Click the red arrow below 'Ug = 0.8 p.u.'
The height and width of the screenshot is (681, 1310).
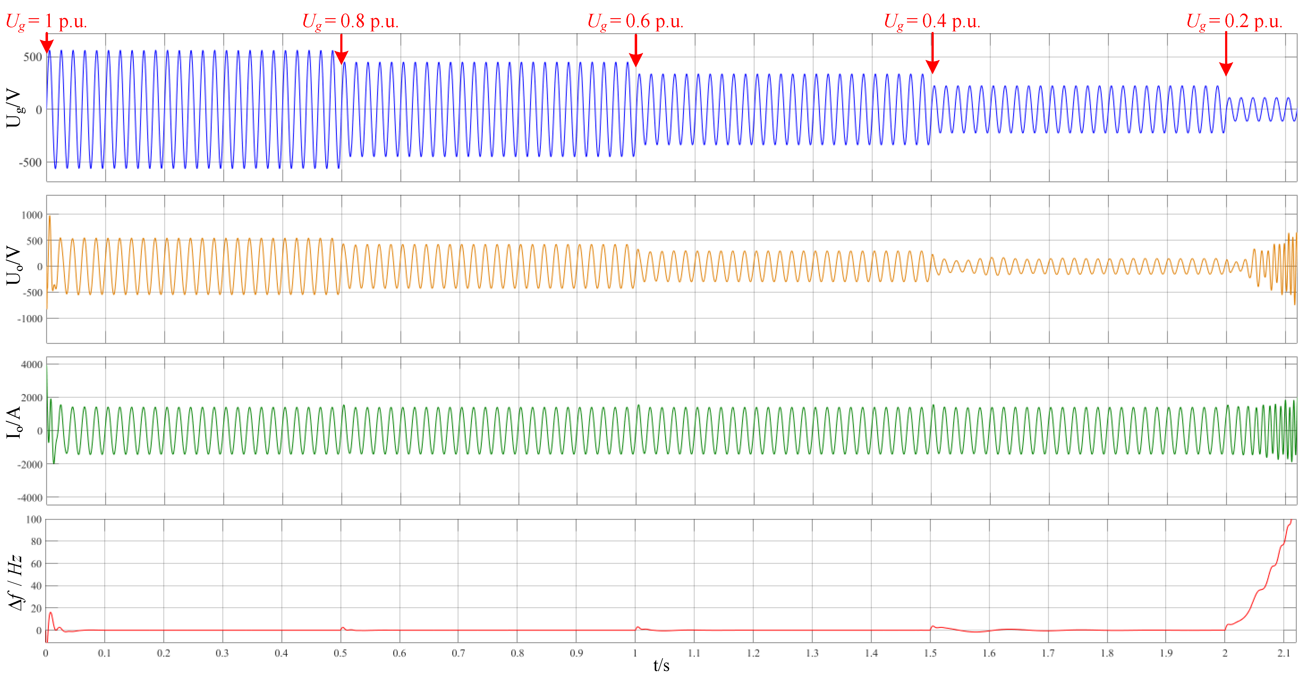point(341,49)
